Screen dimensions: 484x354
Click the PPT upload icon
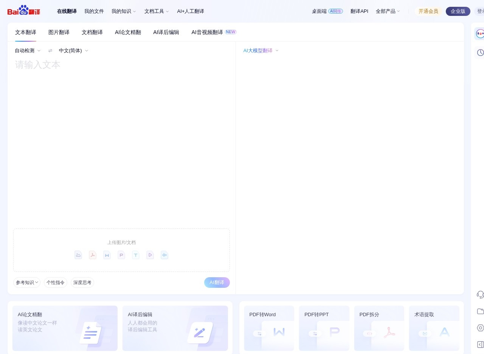coord(121,255)
